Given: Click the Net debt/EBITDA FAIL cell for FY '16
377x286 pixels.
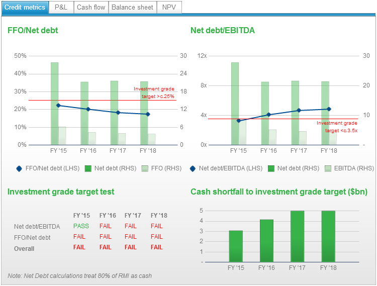Looking at the screenshot, I should pos(106,226).
